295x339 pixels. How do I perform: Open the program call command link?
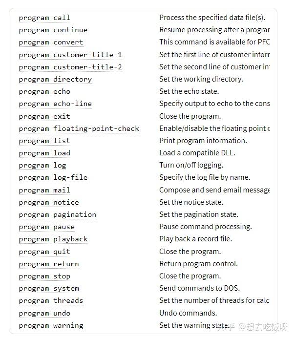[44, 18]
